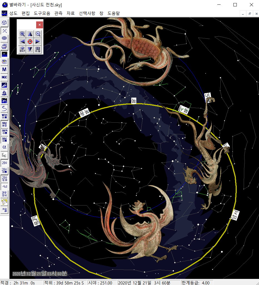The height and width of the screenshot is (285, 259).
Task: Click the '견우 직녀' button
Action: [x=4, y=194]
